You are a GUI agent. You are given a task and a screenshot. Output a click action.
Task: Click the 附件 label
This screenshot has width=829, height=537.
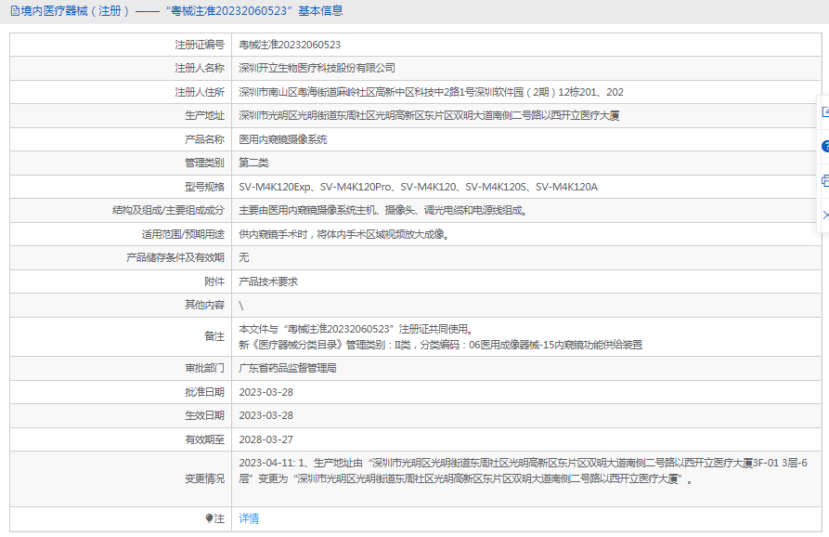pyautogui.click(x=214, y=282)
